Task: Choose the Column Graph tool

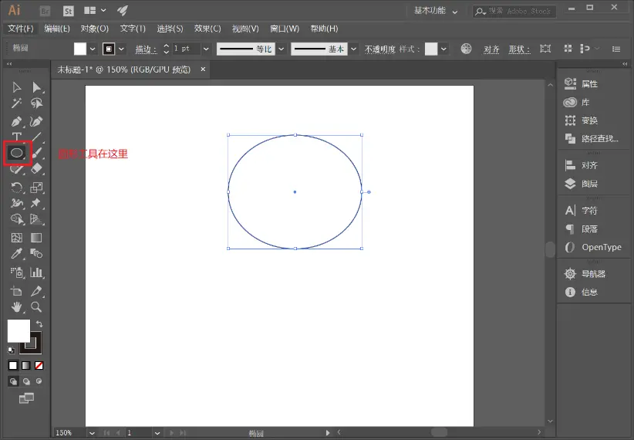Action: pyautogui.click(x=36, y=272)
